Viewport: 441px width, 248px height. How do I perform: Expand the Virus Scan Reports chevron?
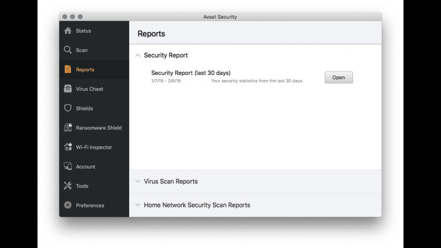[137, 181]
